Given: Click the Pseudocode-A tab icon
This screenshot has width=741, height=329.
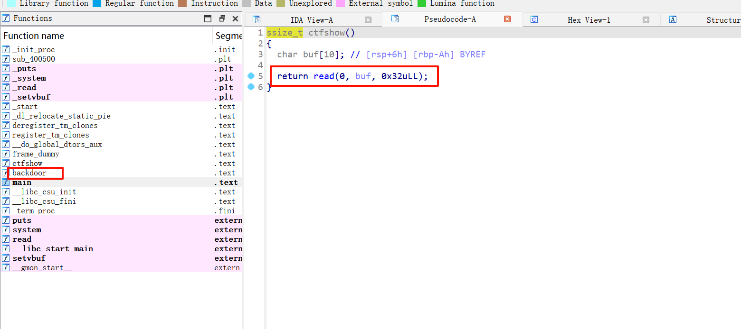Looking at the screenshot, I should click(x=395, y=19).
